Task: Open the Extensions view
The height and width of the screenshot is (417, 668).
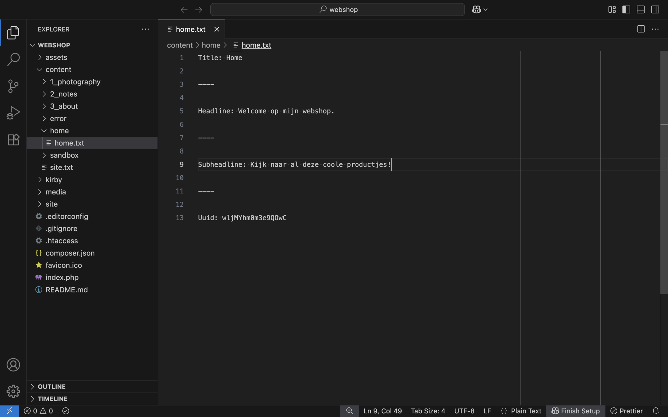Action: click(x=13, y=140)
